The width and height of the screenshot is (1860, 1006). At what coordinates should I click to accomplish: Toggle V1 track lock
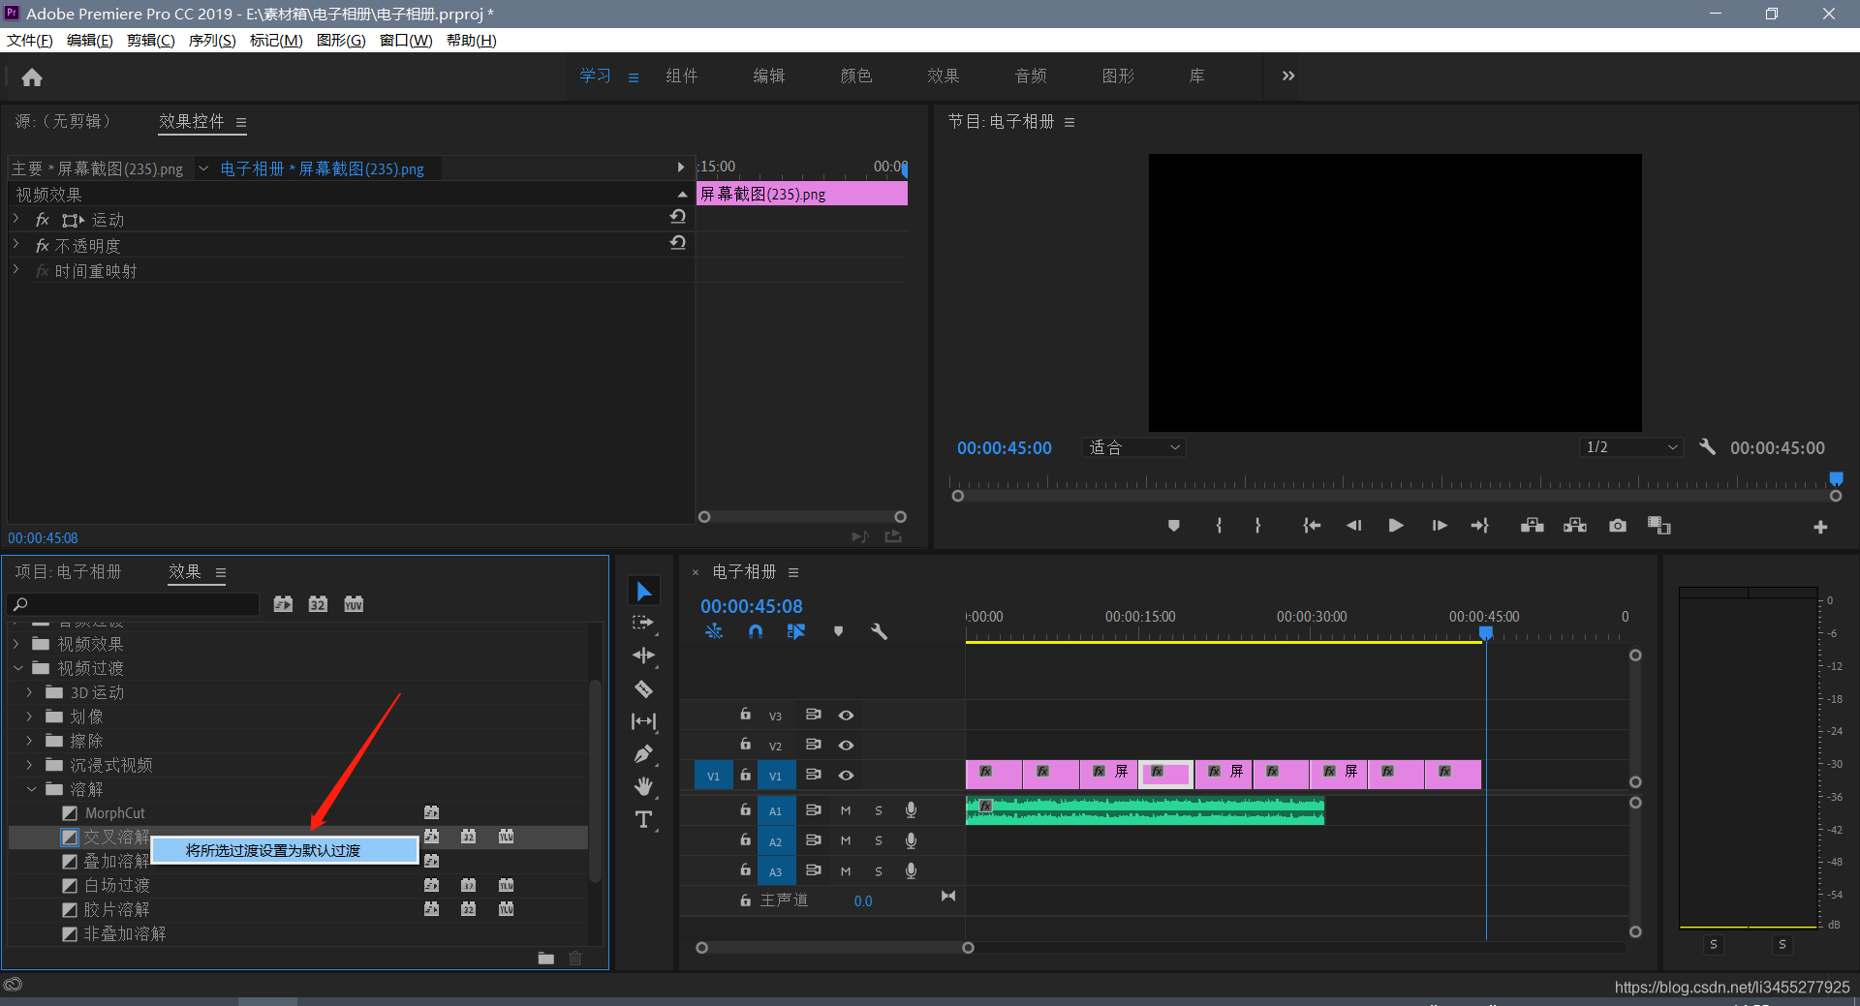[745, 775]
